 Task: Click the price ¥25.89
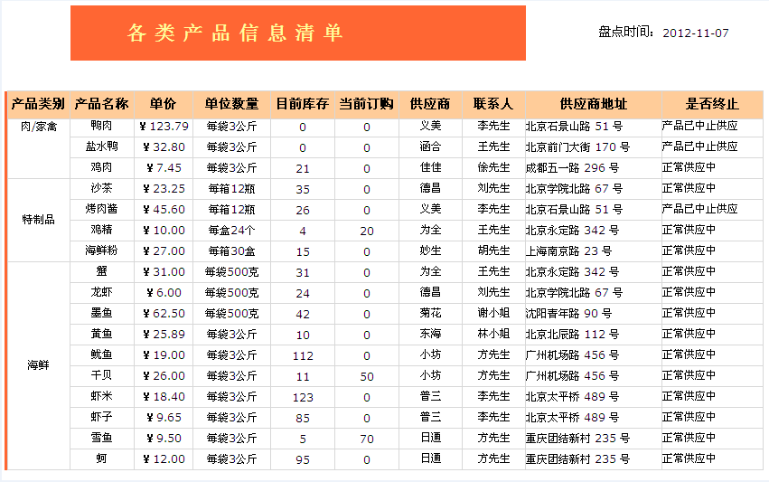click(x=164, y=335)
